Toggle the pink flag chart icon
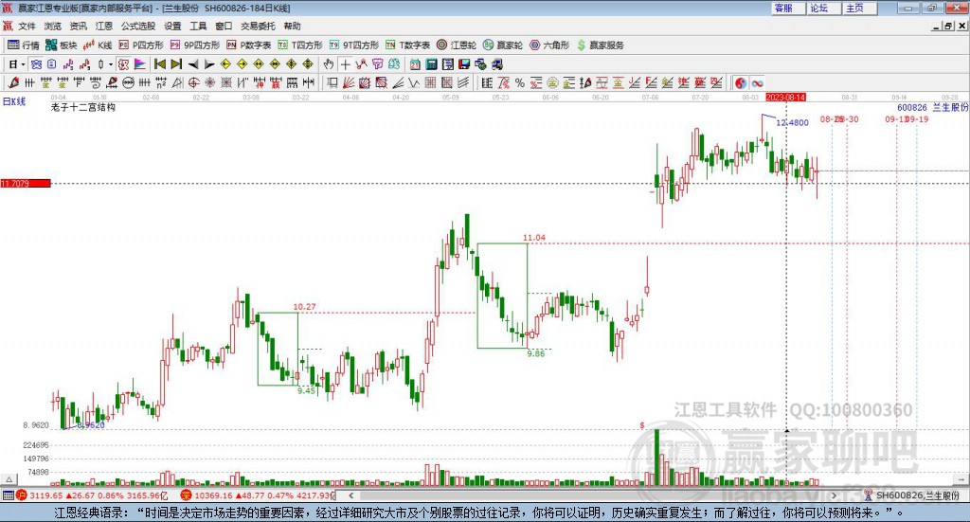Viewport: 970px width, 522px height. click(x=140, y=64)
